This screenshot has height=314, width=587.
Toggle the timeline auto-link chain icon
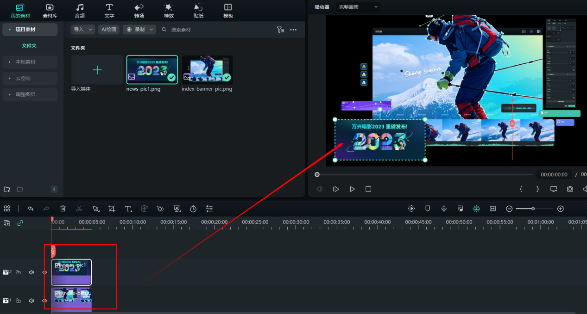pos(20,223)
